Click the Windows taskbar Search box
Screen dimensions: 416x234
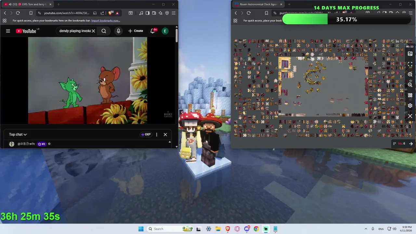170,229
